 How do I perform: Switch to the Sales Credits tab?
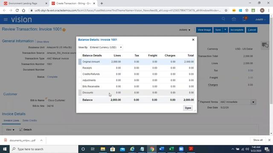tap(29, 120)
